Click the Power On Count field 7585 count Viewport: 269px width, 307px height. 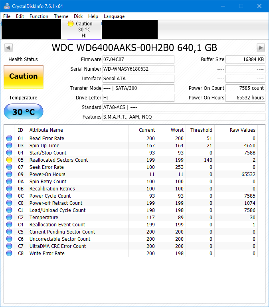click(x=245, y=88)
